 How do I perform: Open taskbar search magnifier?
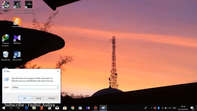click(x=11, y=108)
